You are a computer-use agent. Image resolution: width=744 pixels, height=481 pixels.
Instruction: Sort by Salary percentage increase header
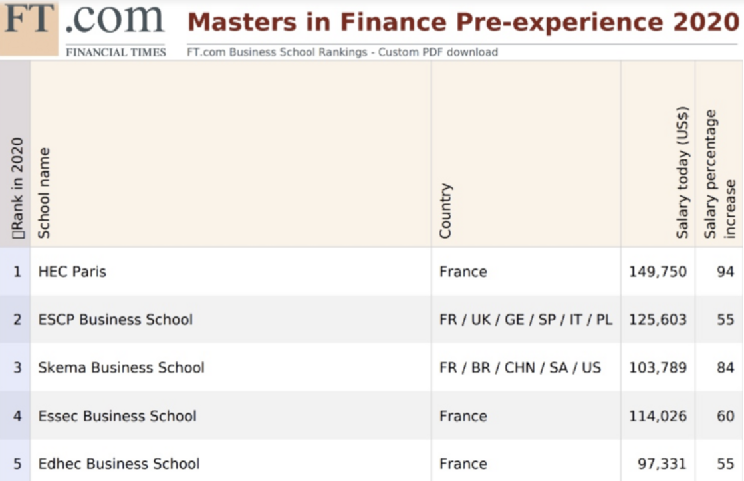tap(721, 174)
